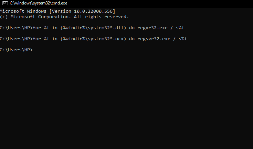The width and height of the screenshot is (253, 149).
Task: Click %windir% in the first command
Action: tap(76, 28)
